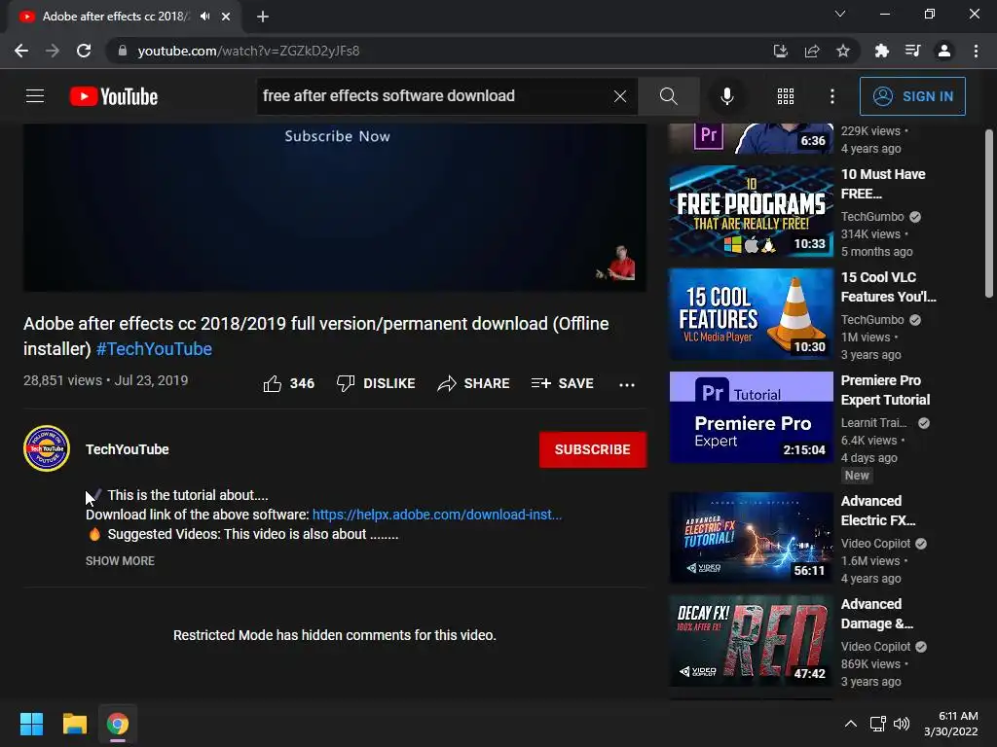The height and width of the screenshot is (747, 997).
Task: Share this page from address bar
Action: [812, 51]
